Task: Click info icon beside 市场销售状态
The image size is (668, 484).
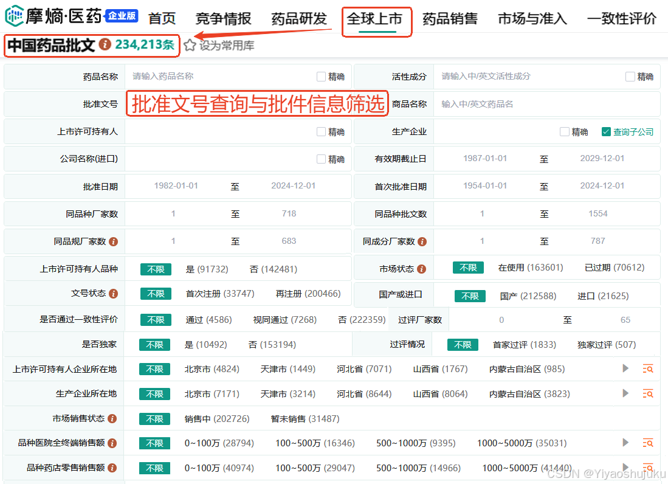Action: [112, 419]
